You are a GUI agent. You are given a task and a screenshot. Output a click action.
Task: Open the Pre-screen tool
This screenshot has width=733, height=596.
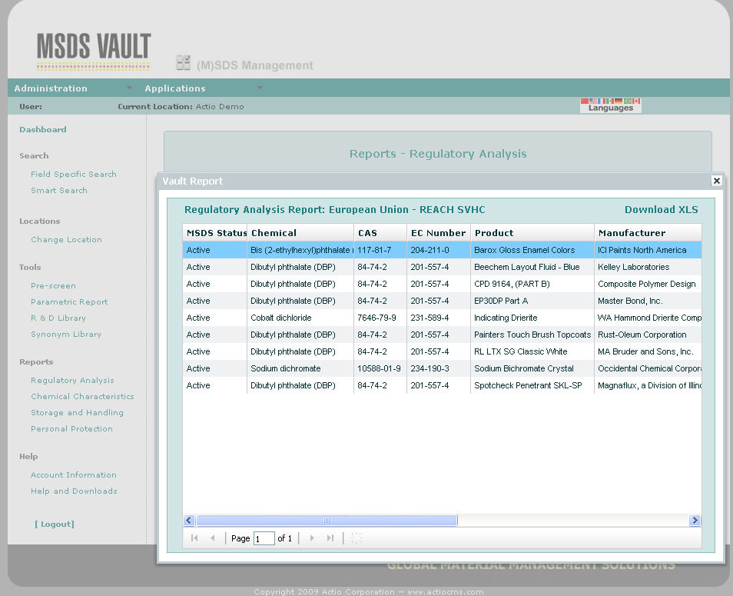53,286
